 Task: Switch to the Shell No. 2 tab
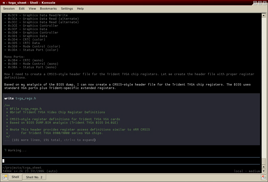coord(34,177)
